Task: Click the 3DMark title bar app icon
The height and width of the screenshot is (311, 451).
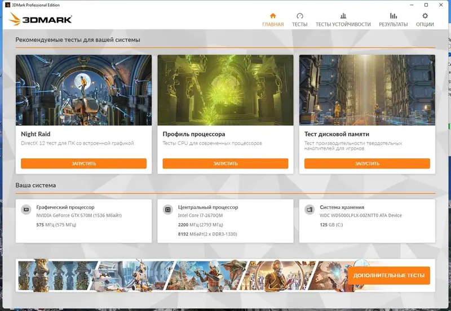Action: [8, 5]
